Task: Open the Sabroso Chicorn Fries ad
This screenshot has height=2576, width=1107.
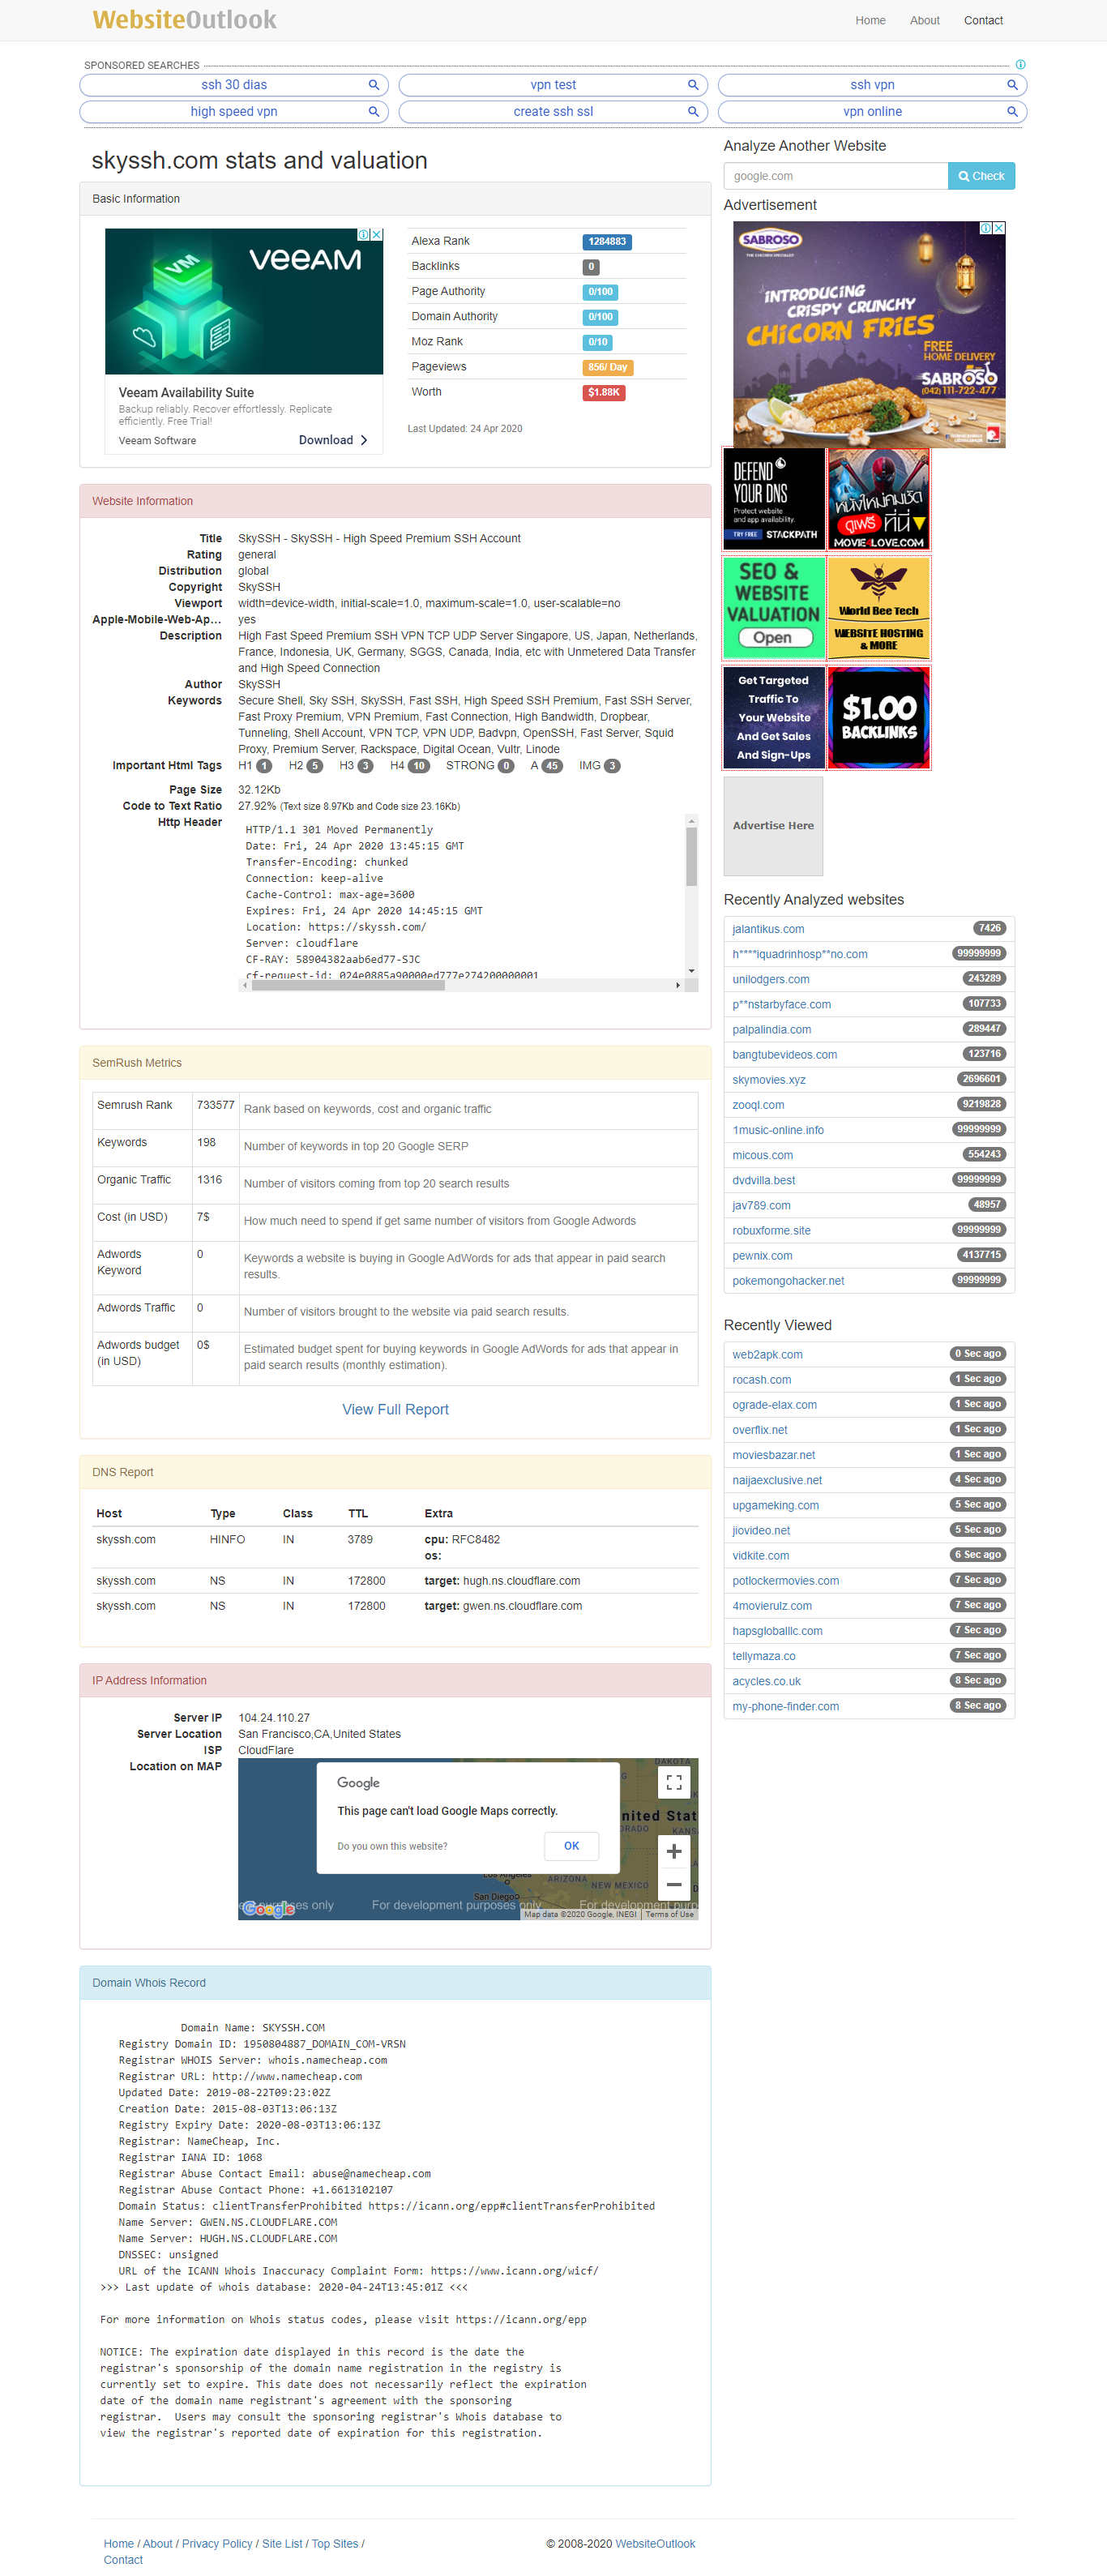Action: (869, 334)
